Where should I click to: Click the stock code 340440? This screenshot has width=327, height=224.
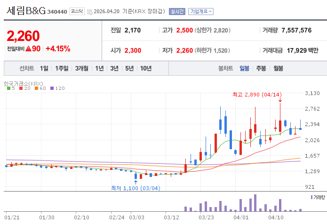point(57,12)
